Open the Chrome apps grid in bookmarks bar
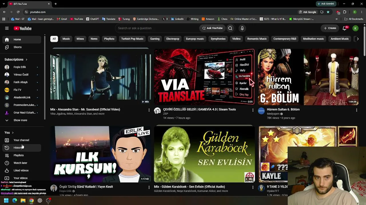This screenshot has width=366, height=205. 4,19
